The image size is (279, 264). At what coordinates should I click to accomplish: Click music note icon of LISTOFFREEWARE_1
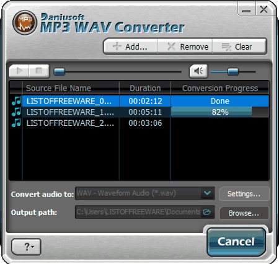point(16,112)
